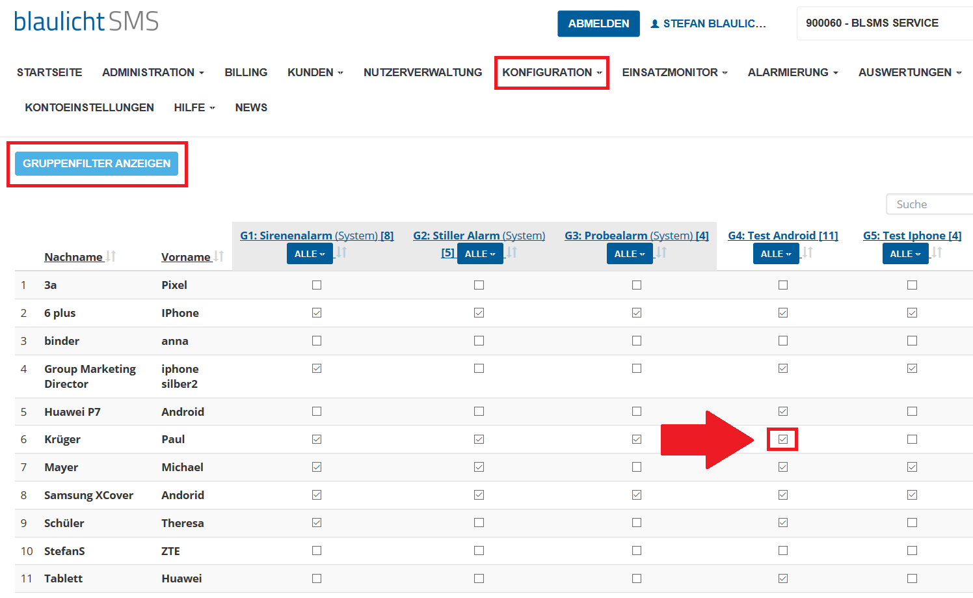Open the Auswertungen menu
Image resolution: width=973 pixels, height=598 pixels.
910,72
